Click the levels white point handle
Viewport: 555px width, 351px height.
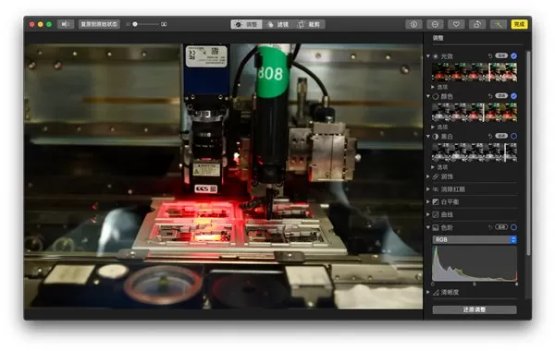click(516, 284)
